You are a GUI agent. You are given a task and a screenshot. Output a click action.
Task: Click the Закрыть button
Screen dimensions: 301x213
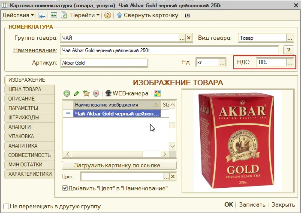(283, 204)
